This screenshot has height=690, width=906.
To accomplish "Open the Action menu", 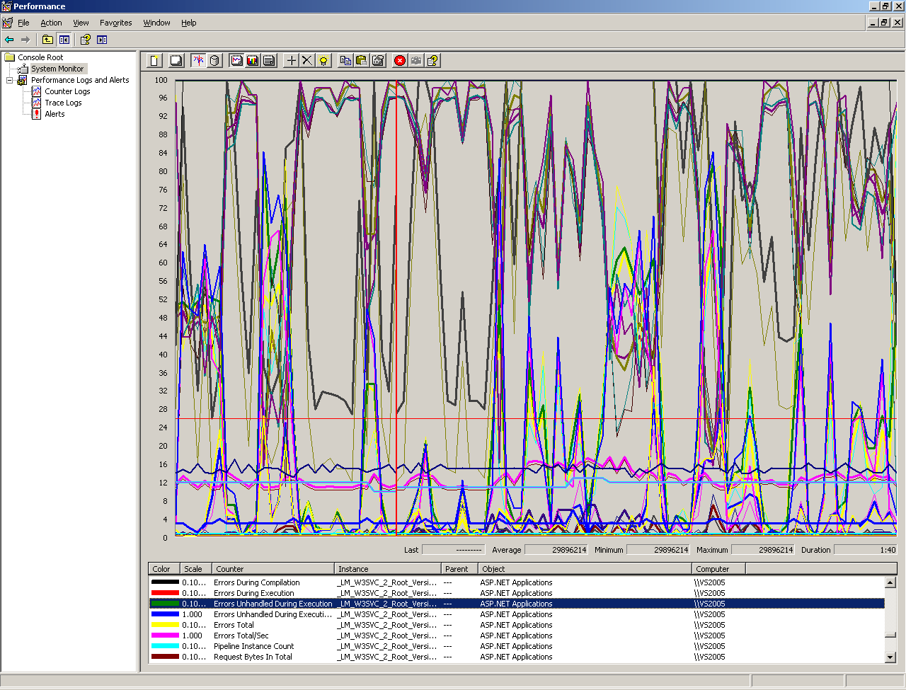I will [x=51, y=23].
